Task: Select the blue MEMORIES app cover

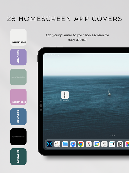Action: (18, 117)
